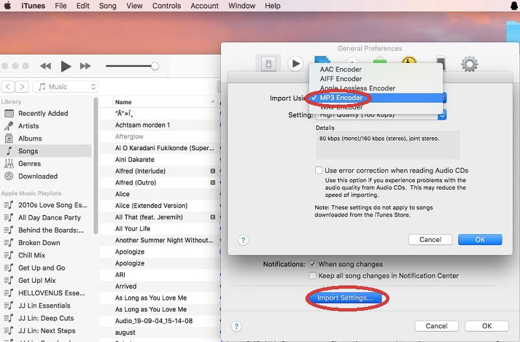The width and height of the screenshot is (520, 342).
Task: Open the Chill Mix playlist
Action: click(x=31, y=256)
